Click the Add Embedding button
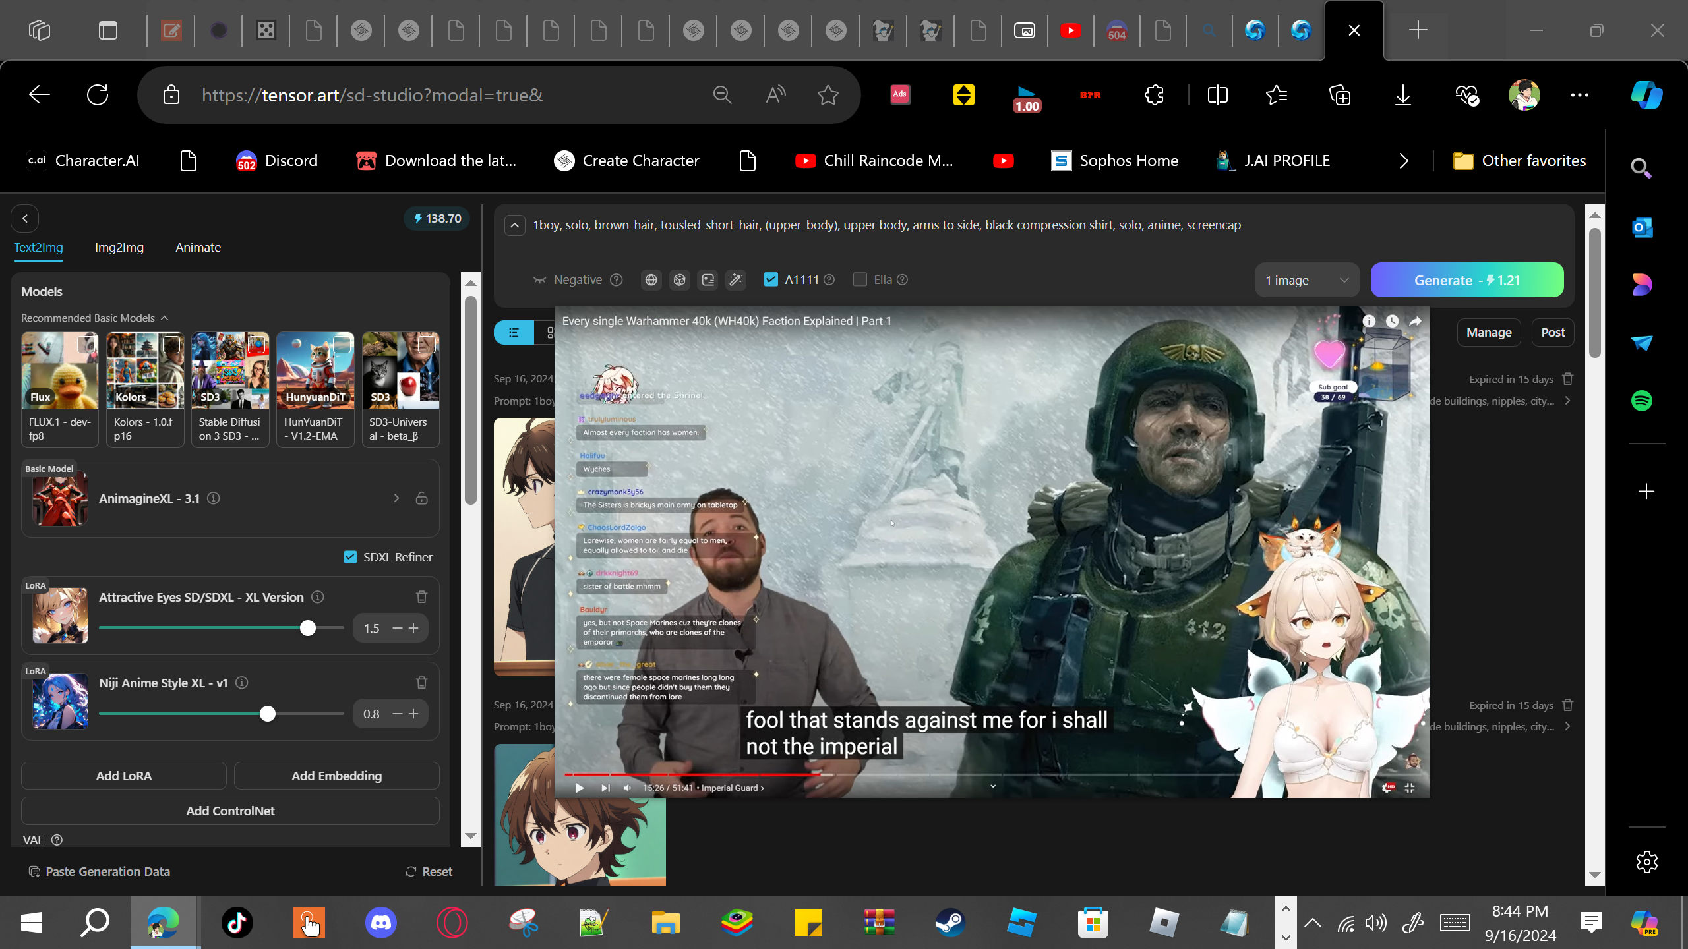This screenshot has width=1688, height=949. (337, 776)
